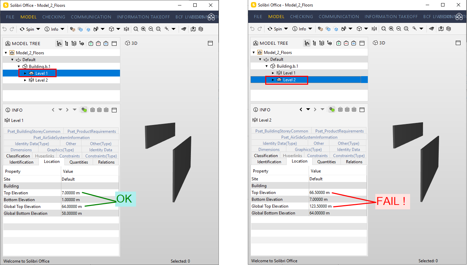Click the Spin navigation tool in left window

tap(27, 29)
